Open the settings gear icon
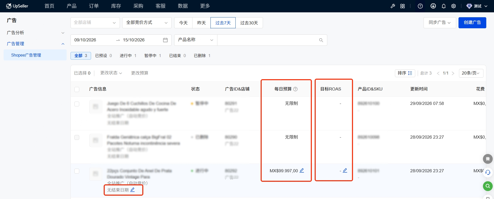The image size is (494, 199). click(454, 6)
